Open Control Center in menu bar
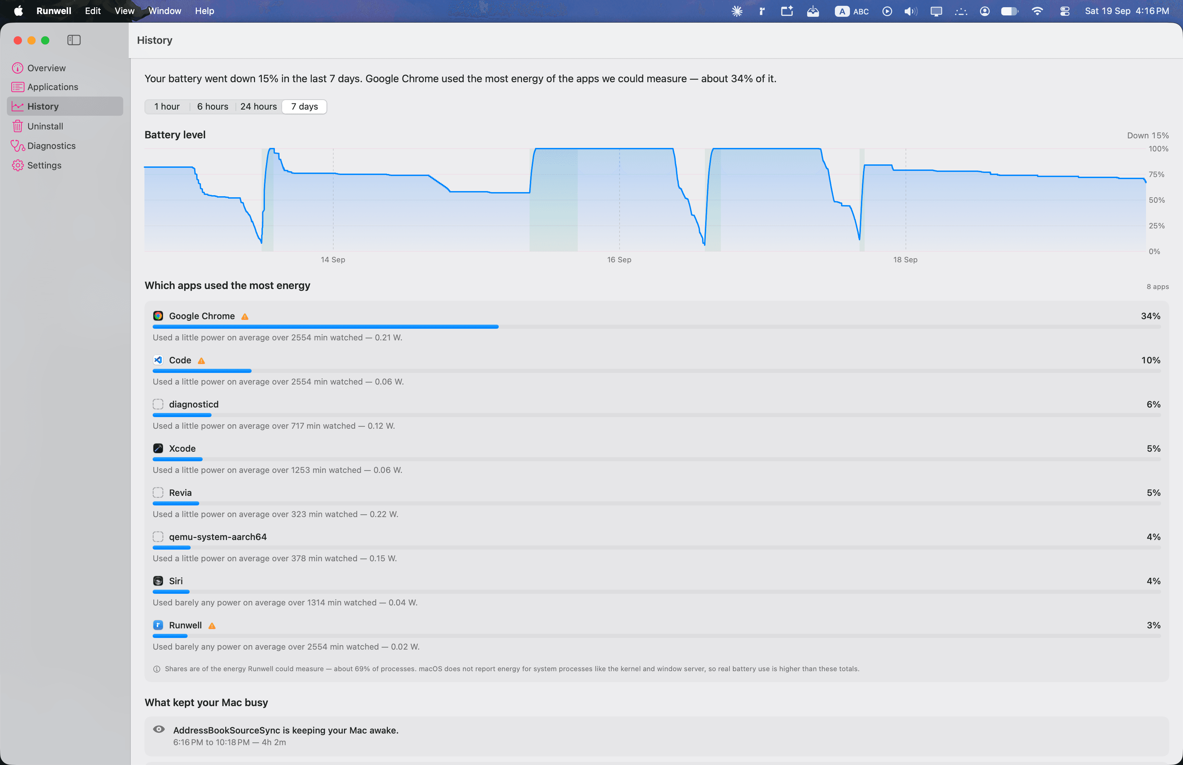Viewport: 1183px width, 765px height. point(1065,11)
